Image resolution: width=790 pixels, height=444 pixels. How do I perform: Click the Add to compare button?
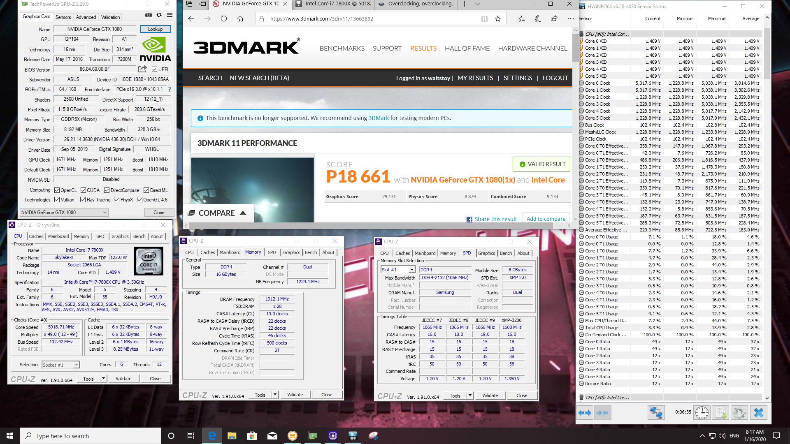click(546, 219)
